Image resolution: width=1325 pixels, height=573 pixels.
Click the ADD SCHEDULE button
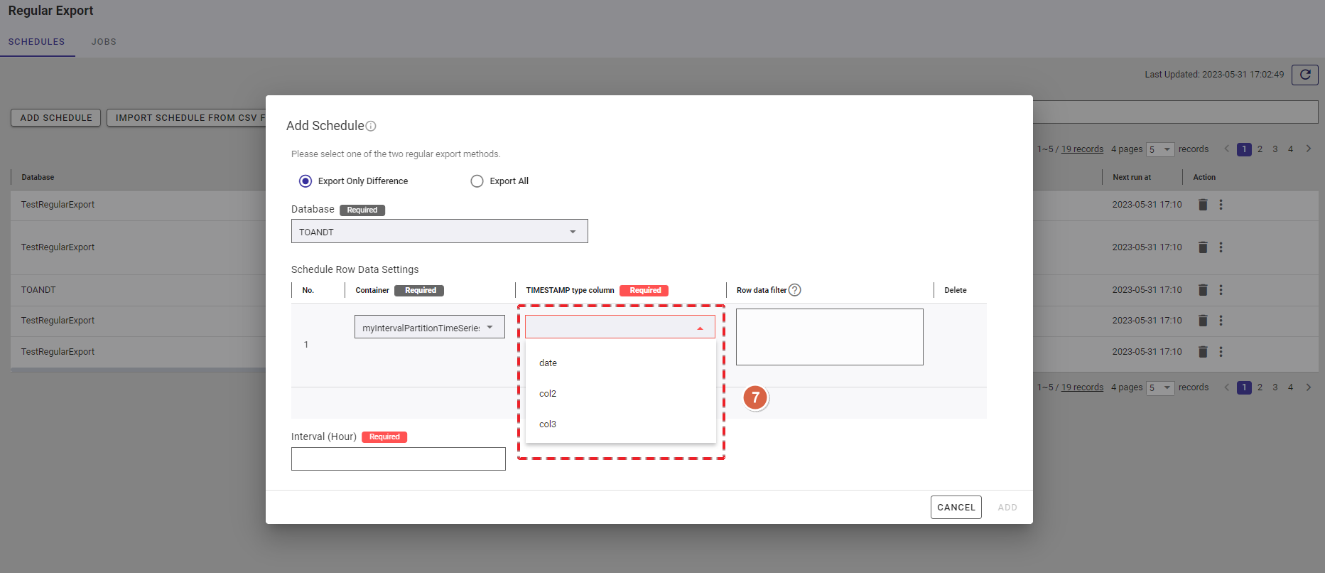[56, 118]
